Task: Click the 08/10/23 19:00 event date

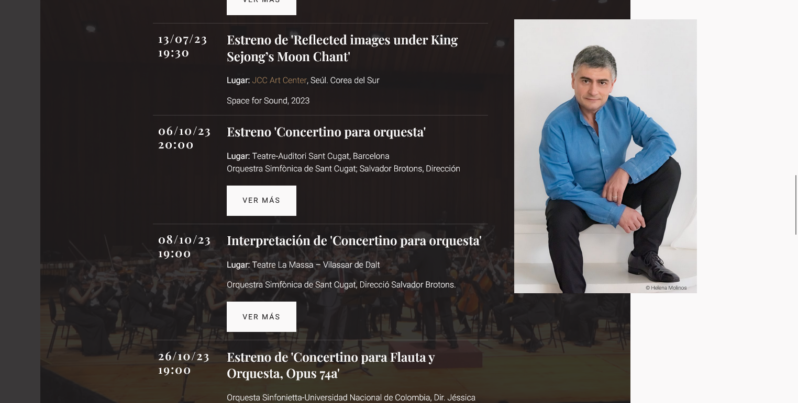Action: 184,247
